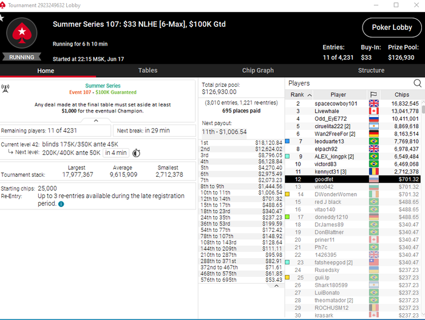Image resolution: width=425 pixels, height=320 pixels.
Task: Click the Poker Lobby button
Action: (392, 28)
